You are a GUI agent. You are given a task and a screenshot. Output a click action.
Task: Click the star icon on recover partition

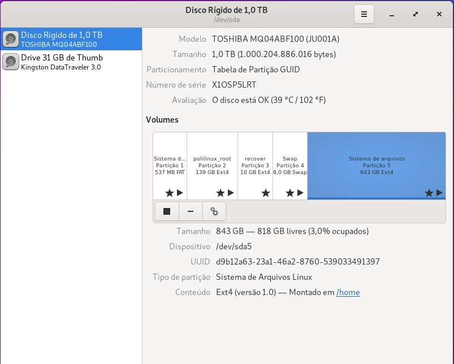(266, 193)
